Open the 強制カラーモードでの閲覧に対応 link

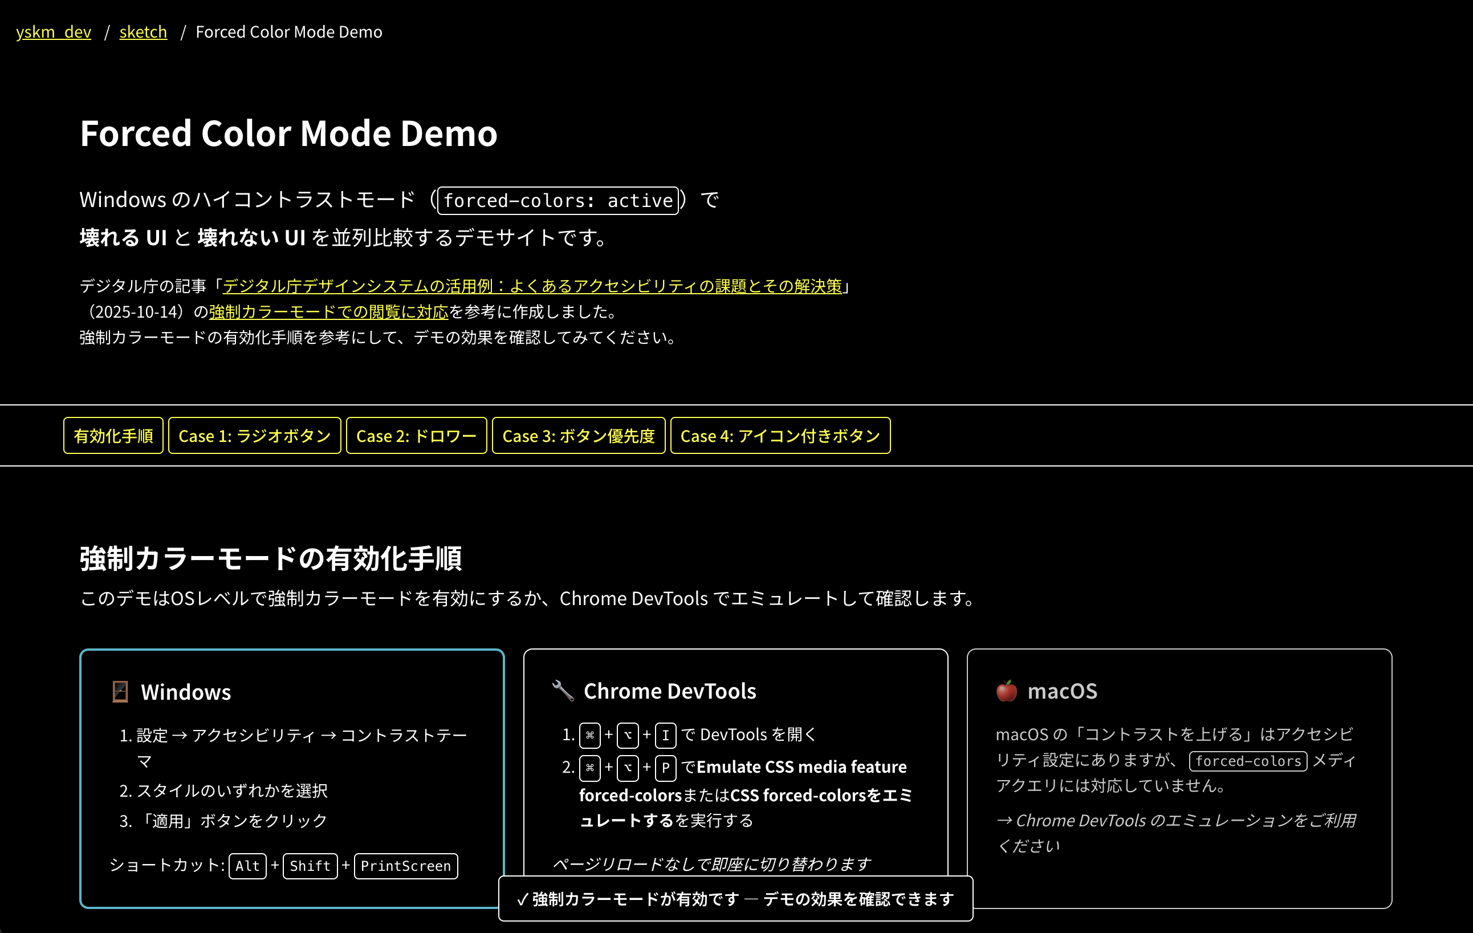pyautogui.click(x=328, y=311)
